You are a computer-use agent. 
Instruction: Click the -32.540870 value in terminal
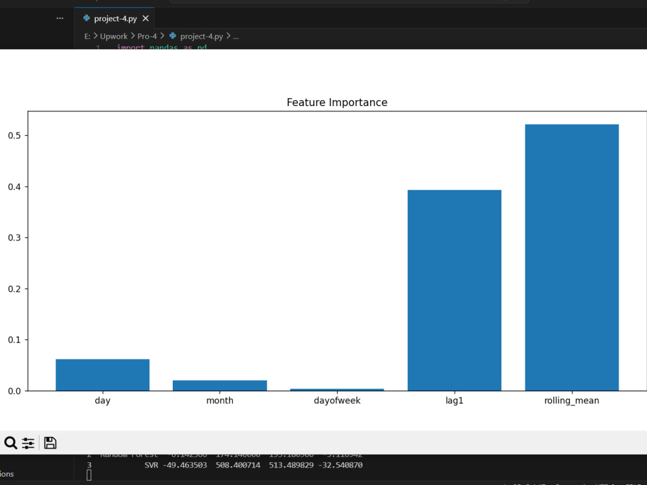tap(340, 465)
